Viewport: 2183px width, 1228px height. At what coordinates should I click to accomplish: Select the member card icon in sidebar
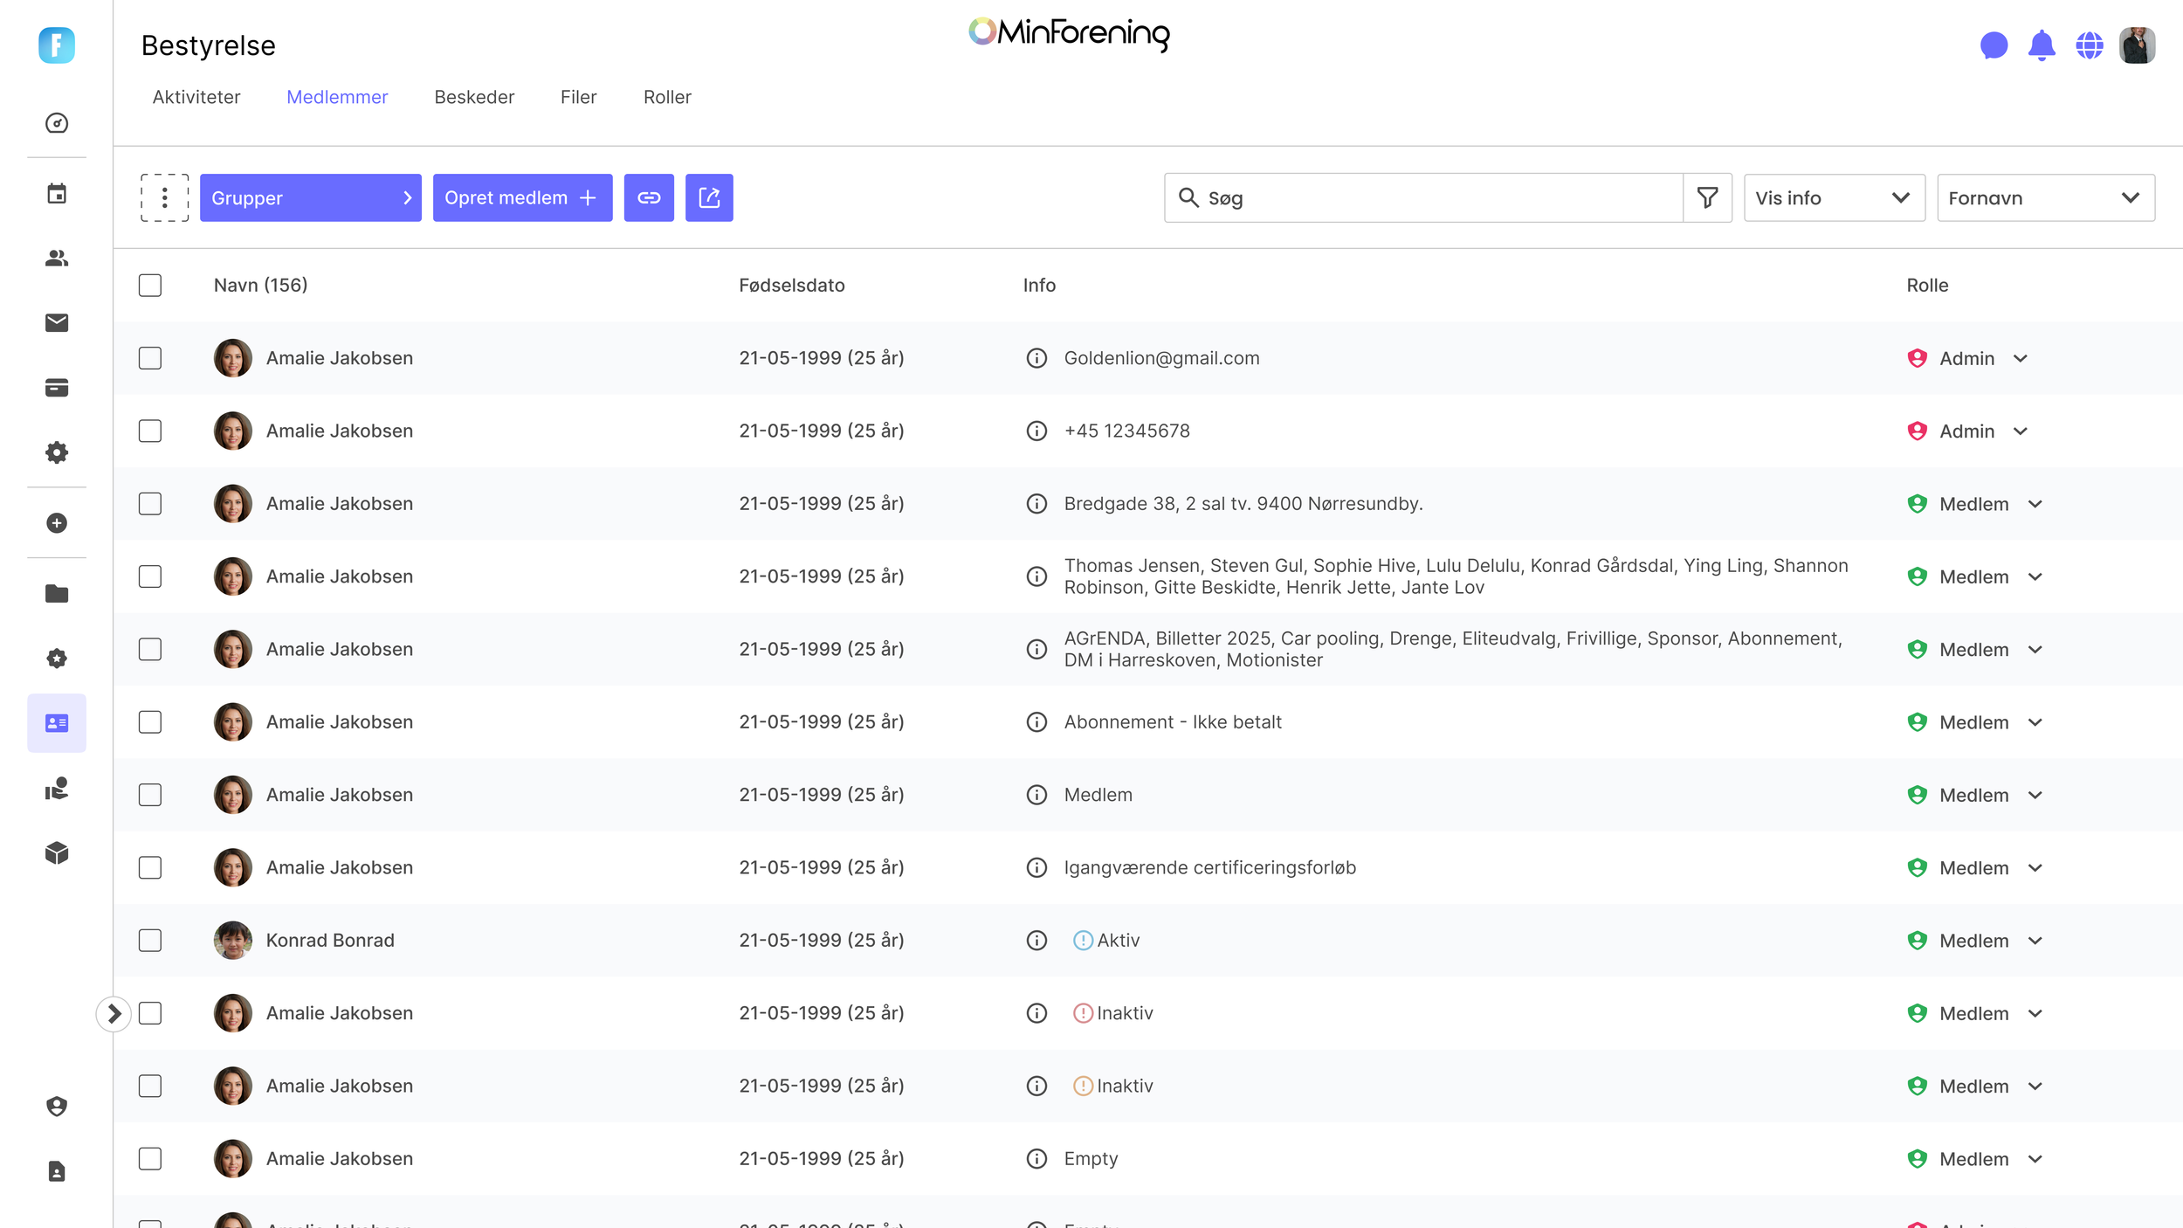pyautogui.click(x=57, y=723)
